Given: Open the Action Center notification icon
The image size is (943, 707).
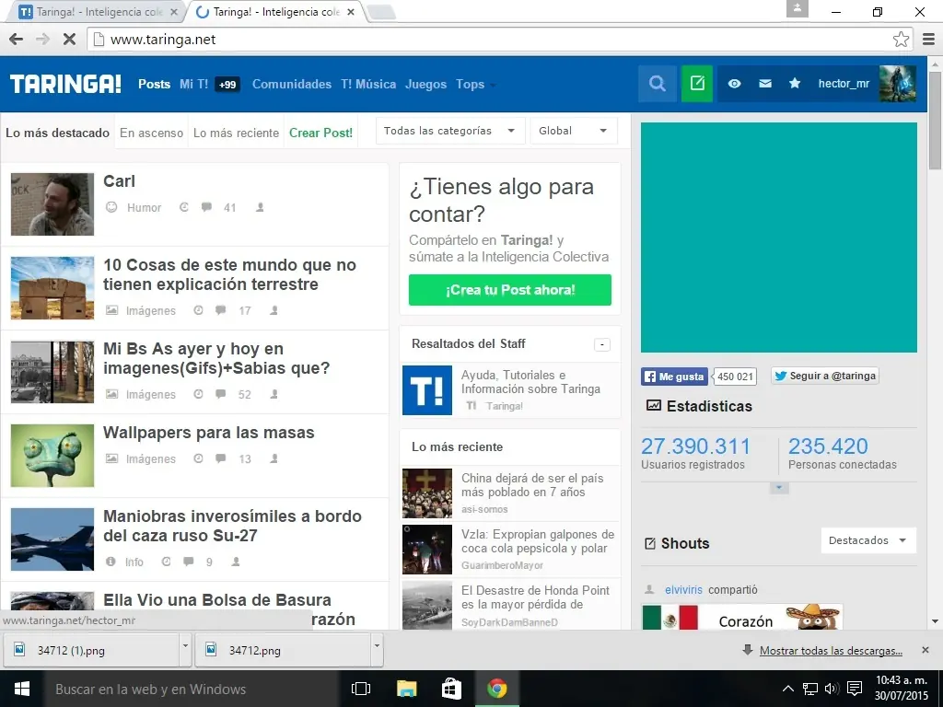Looking at the screenshot, I should pos(854,689).
